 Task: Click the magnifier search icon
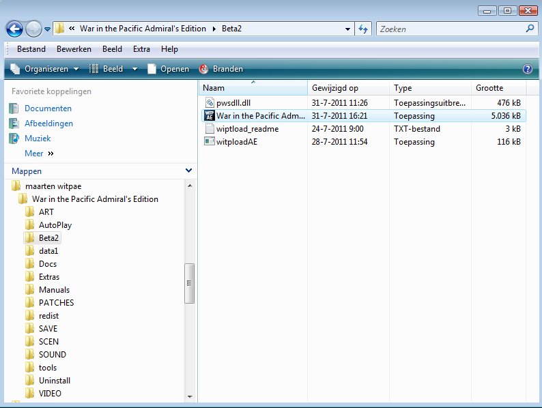pos(530,29)
